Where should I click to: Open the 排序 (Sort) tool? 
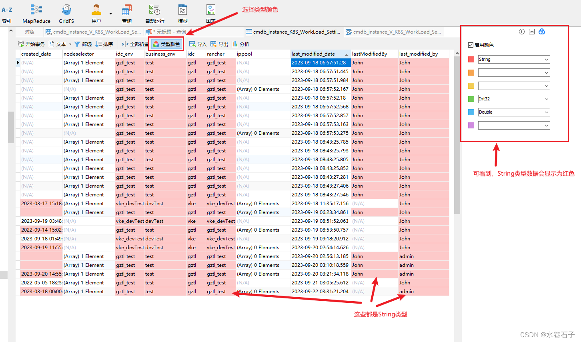pyautogui.click(x=104, y=44)
